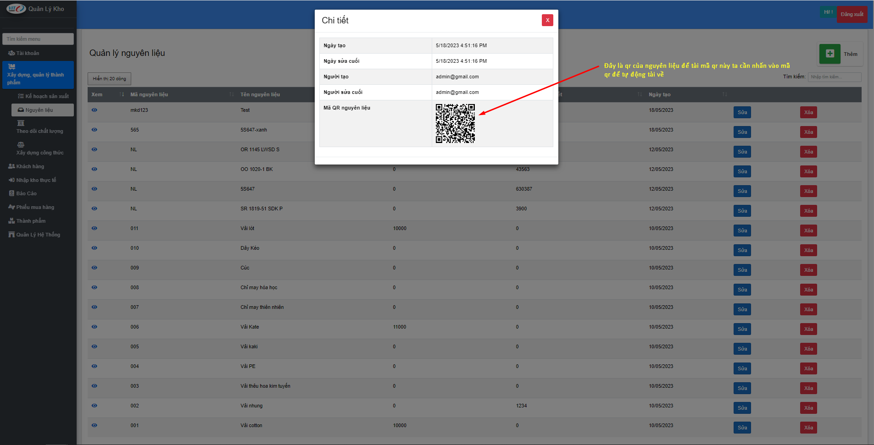View details of OR 1145 LWSD S
874x445 pixels.
(95, 149)
